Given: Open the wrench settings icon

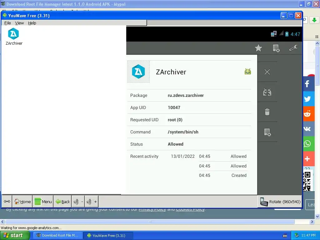Looking at the screenshot, I should pyautogui.click(x=293, y=48).
